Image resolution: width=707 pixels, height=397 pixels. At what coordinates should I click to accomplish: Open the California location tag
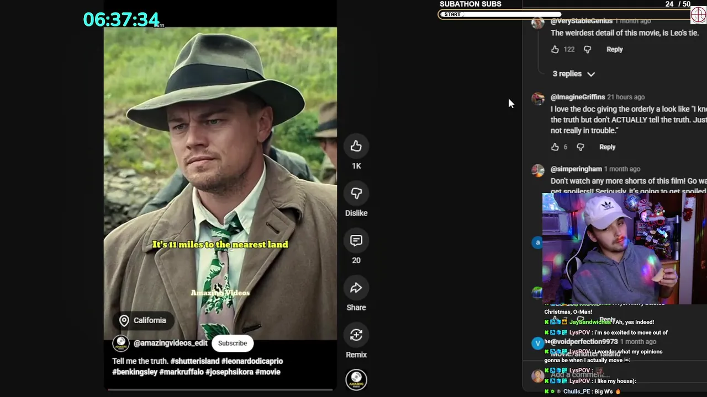pyautogui.click(x=143, y=320)
